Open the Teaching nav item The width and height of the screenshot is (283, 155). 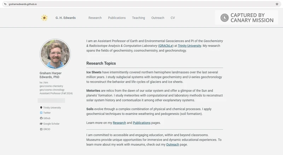pyautogui.click(x=138, y=18)
